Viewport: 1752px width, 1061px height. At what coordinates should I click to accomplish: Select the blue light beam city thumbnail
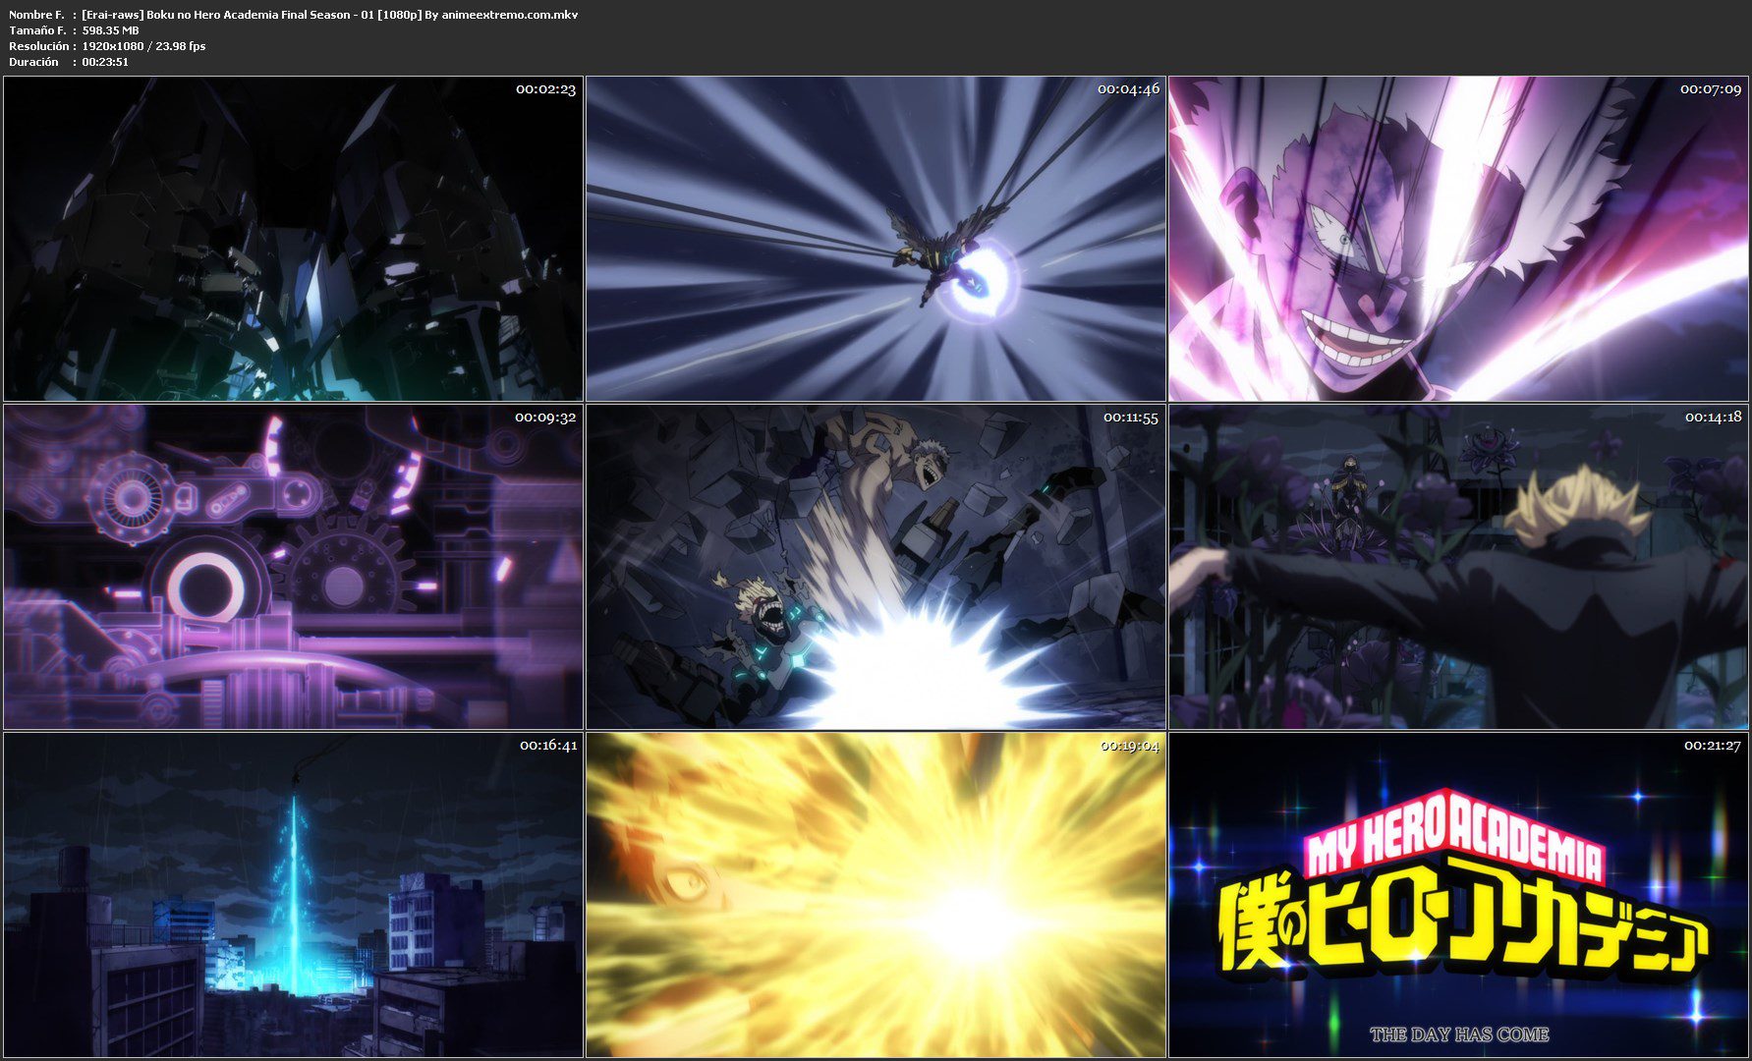click(293, 895)
